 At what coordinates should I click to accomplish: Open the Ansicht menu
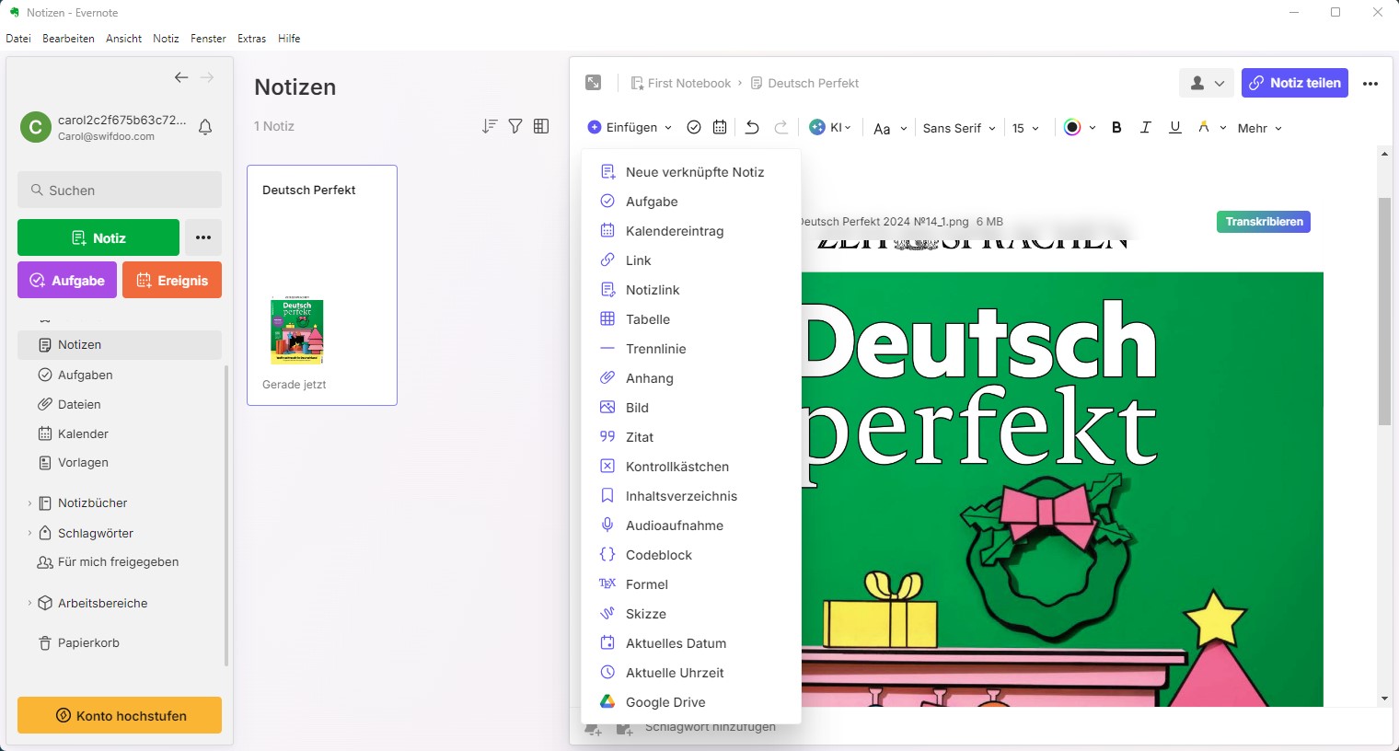click(x=123, y=39)
